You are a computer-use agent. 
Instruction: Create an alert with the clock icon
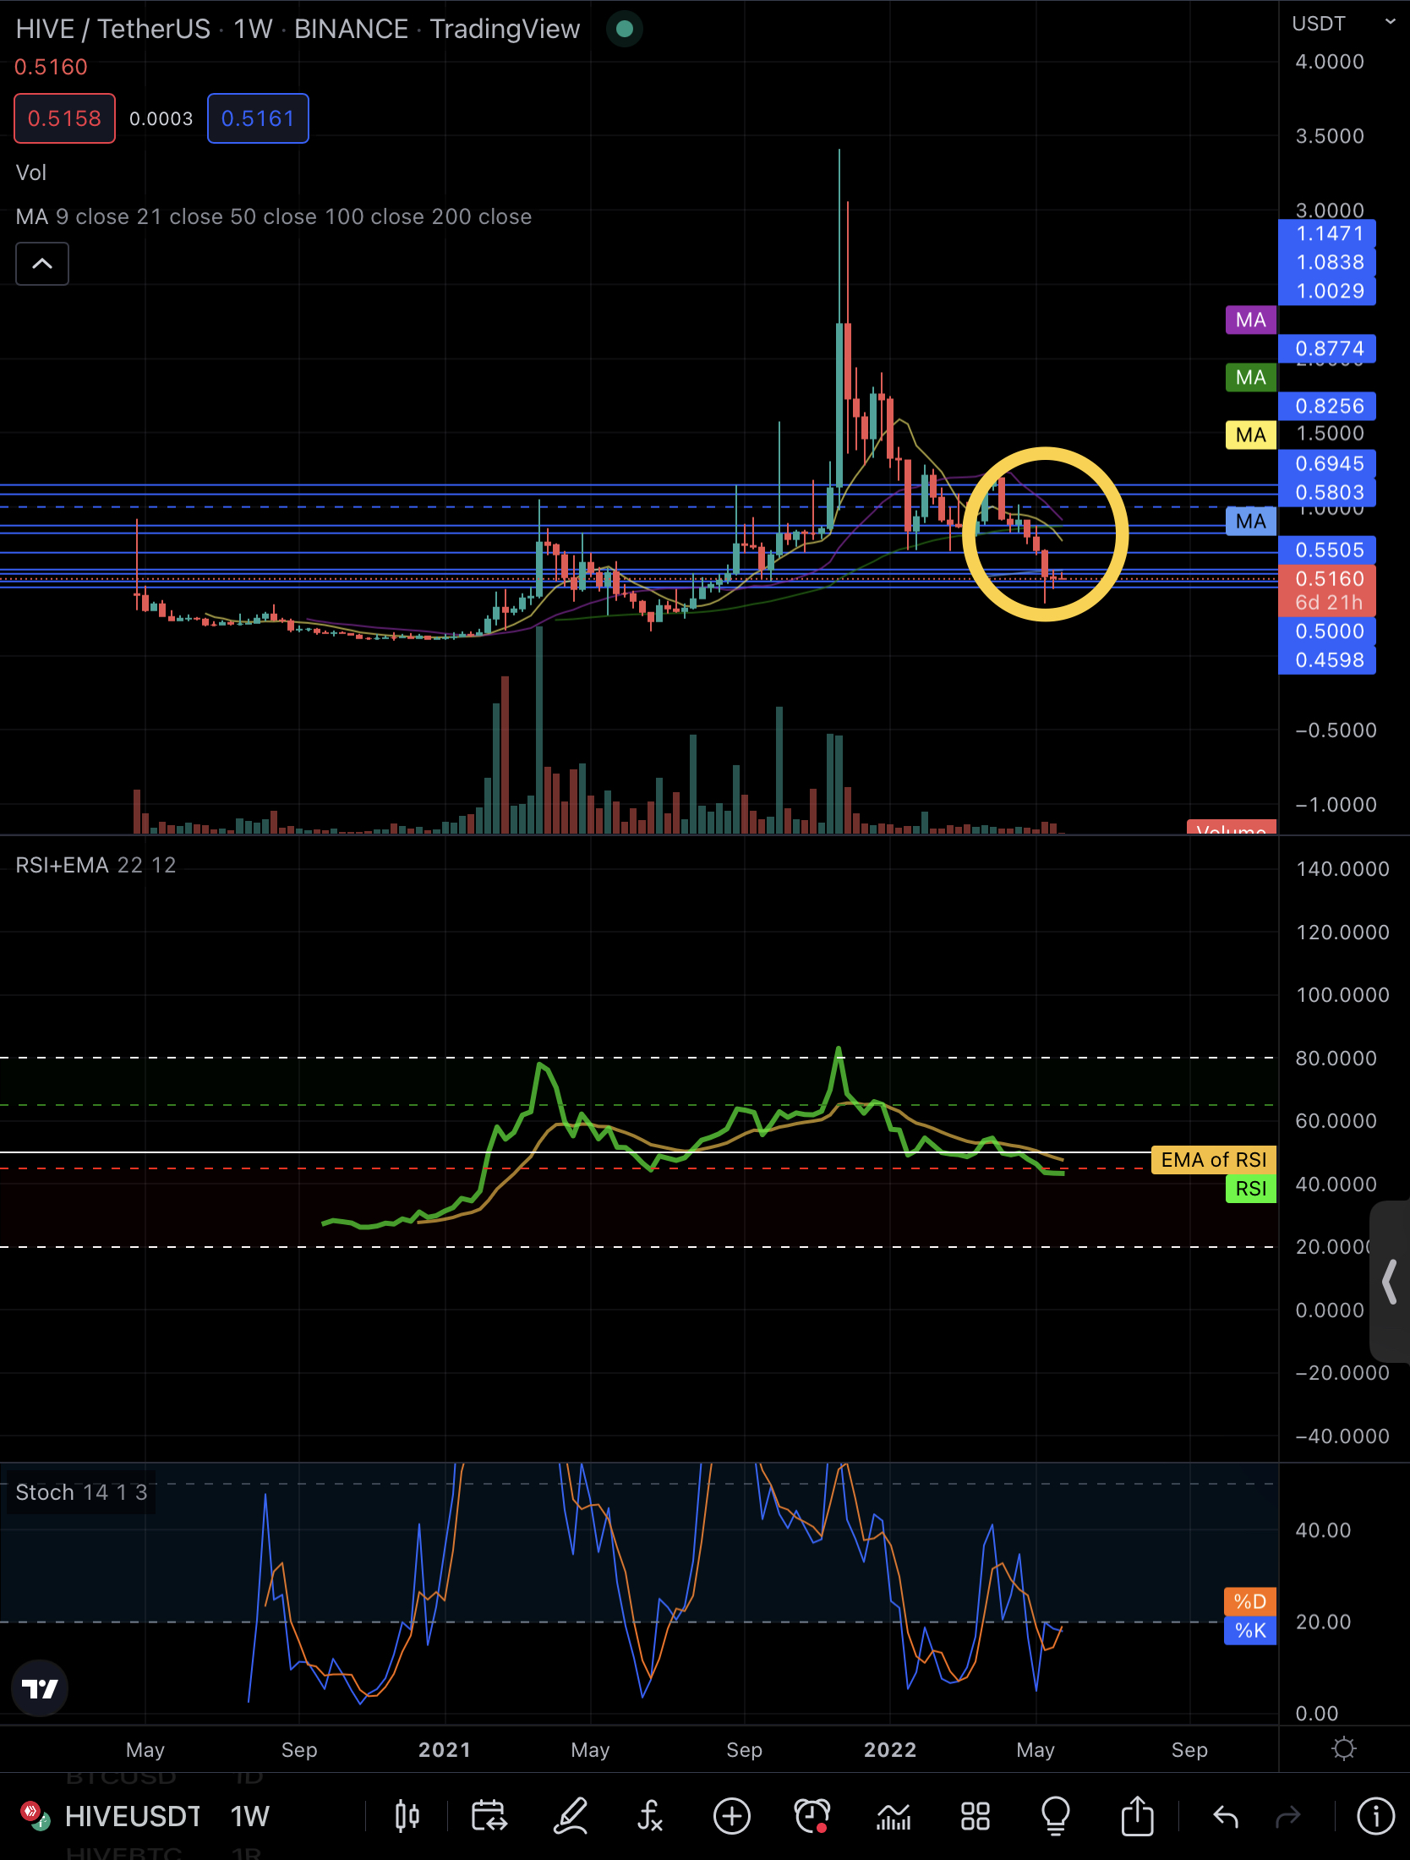click(812, 1815)
